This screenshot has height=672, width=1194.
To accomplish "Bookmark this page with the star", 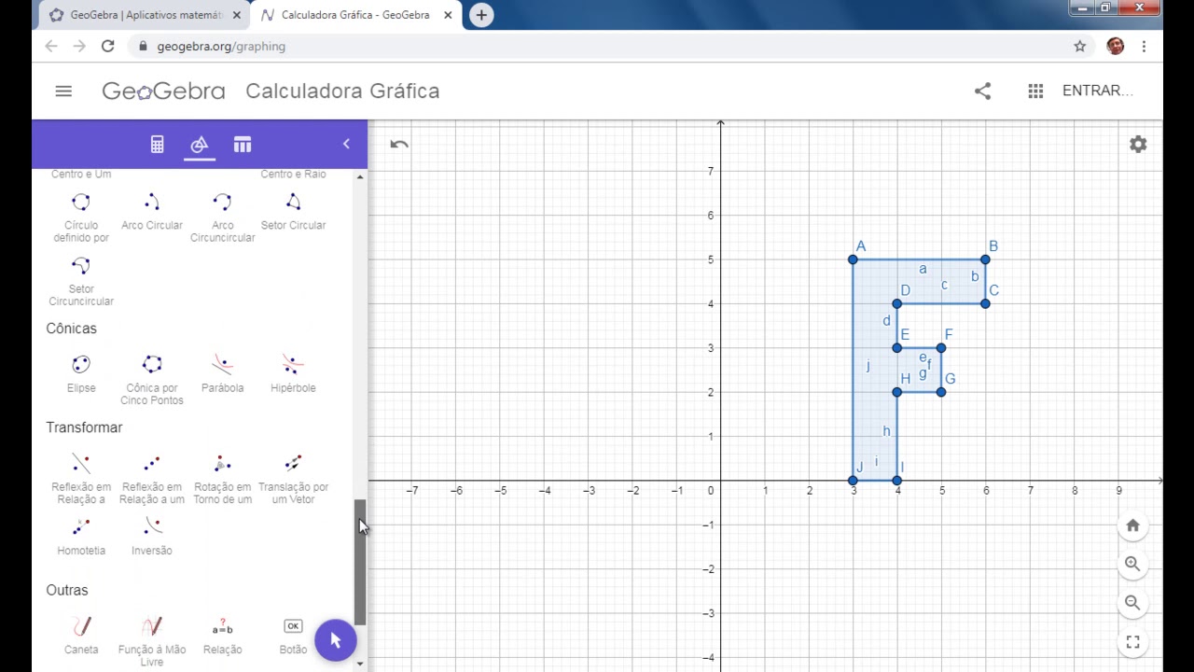I will point(1080,46).
